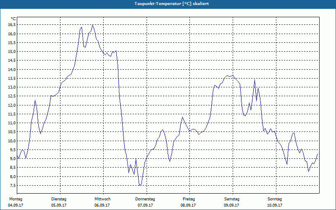The width and height of the screenshot is (336, 210).
Task: Select the 14,0 y-axis value
Action: [12, 69]
